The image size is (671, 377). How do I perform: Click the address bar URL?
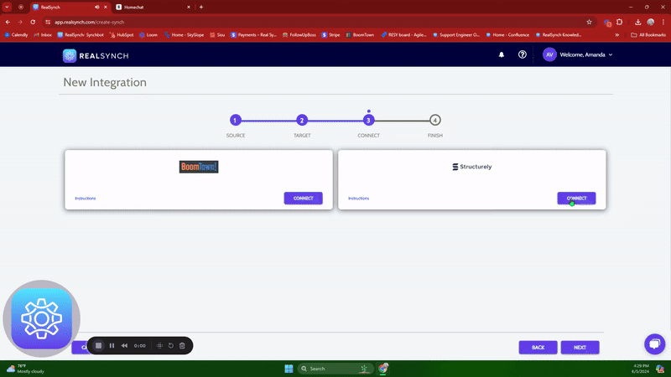click(90, 23)
